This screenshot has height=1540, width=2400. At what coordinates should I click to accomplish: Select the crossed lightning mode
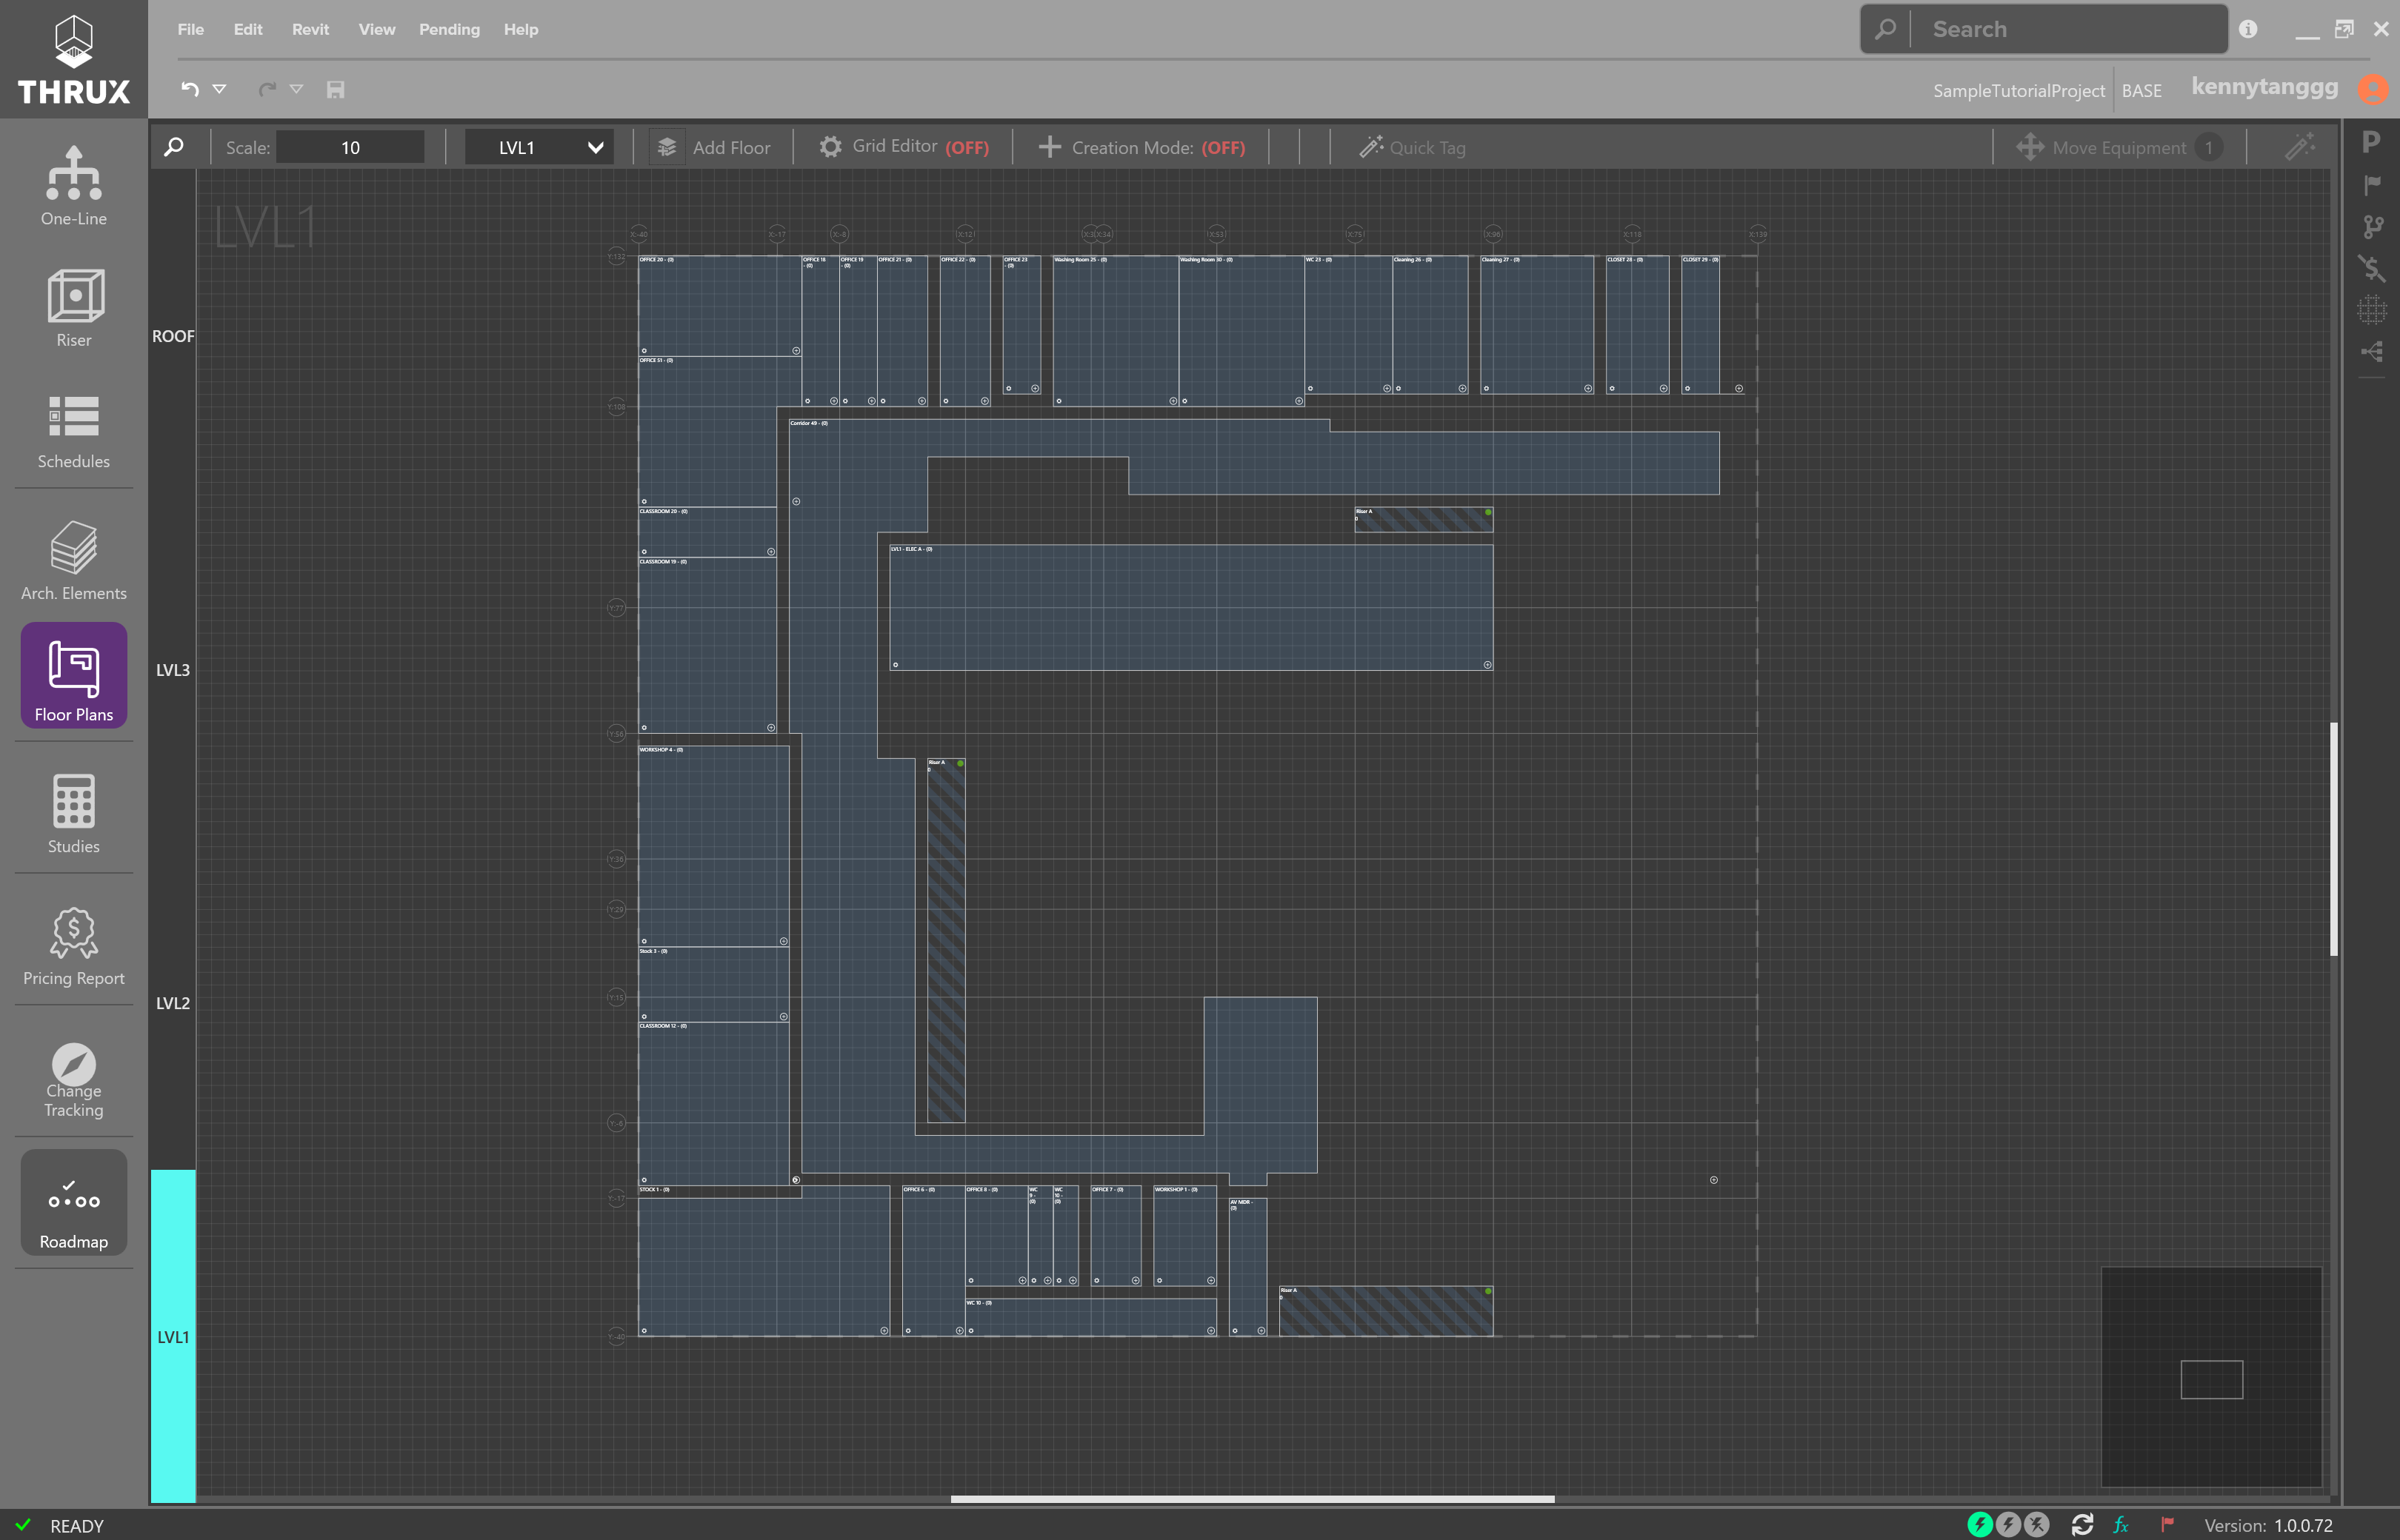pos(2036,1524)
